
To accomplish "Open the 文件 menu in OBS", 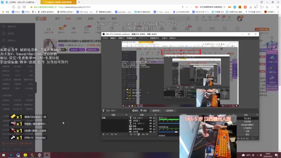I will pyautogui.click(x=105, y=38).
